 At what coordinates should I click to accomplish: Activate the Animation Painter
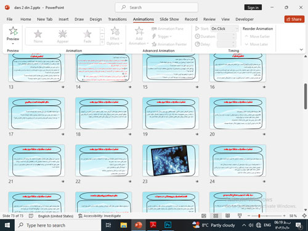point(169,44)
